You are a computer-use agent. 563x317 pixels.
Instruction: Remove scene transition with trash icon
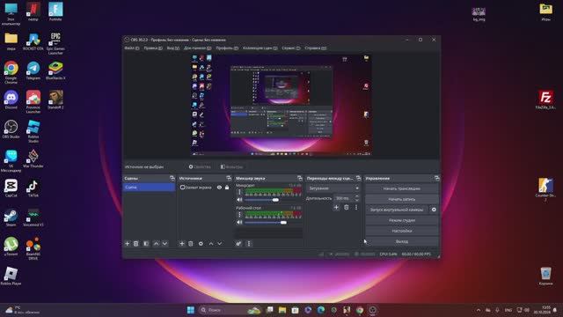(x=347, y=208)
